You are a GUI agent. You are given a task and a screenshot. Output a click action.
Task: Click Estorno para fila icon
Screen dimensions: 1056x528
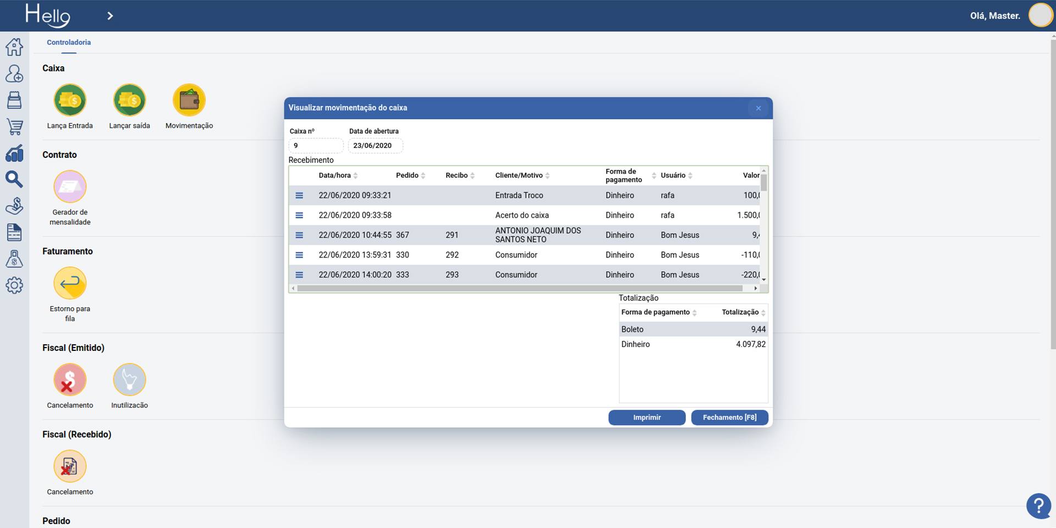[70, 283]
